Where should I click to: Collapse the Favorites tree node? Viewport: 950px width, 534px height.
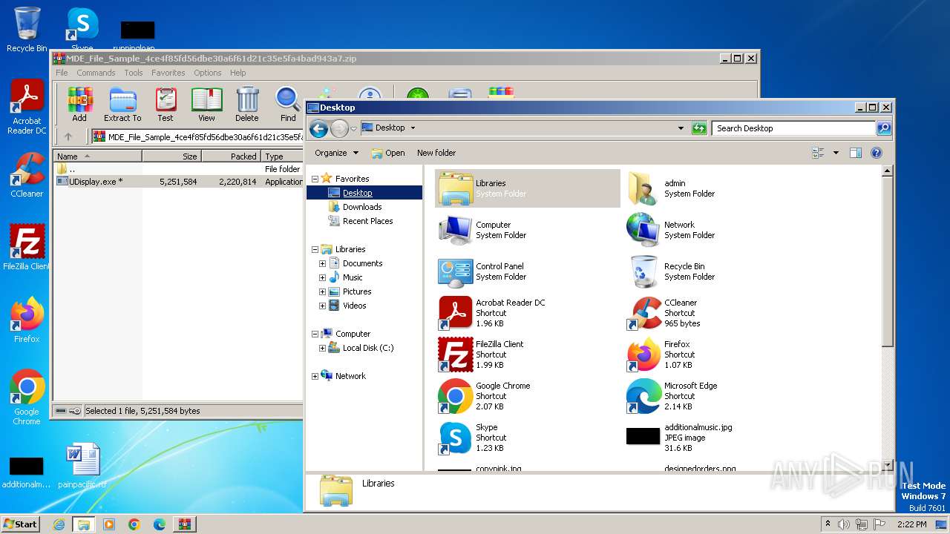pyautogui.click(x=315, y=179)
